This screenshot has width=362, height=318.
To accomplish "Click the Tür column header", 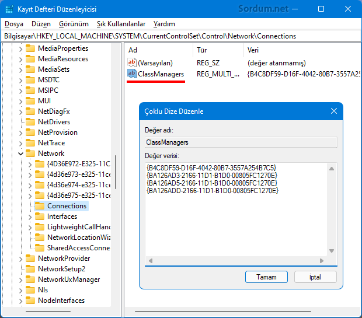I will 218,50.
